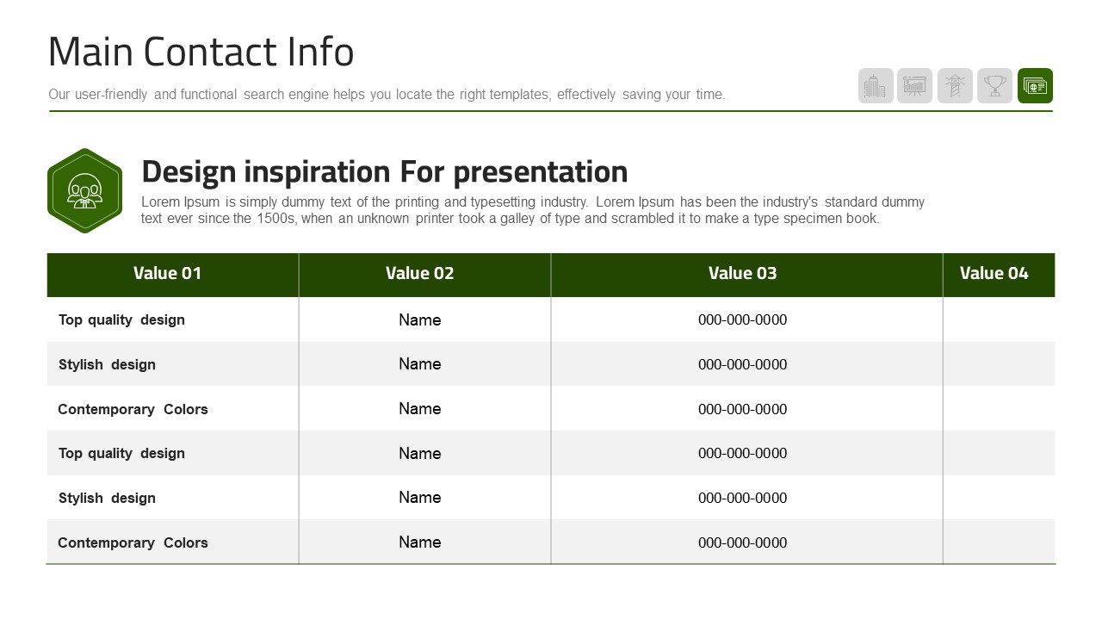1102x620 pixels.
Task: Select the Lorem Ipsum description paragraph
Action: click(x=533, y=210)
